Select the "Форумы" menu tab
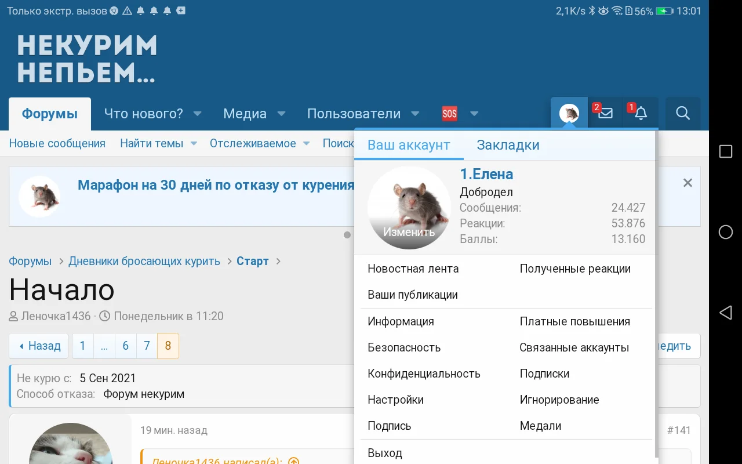Image resolution: width=742 pixels, height=464 pixels. pyautogui.click(x=50, y=114)
